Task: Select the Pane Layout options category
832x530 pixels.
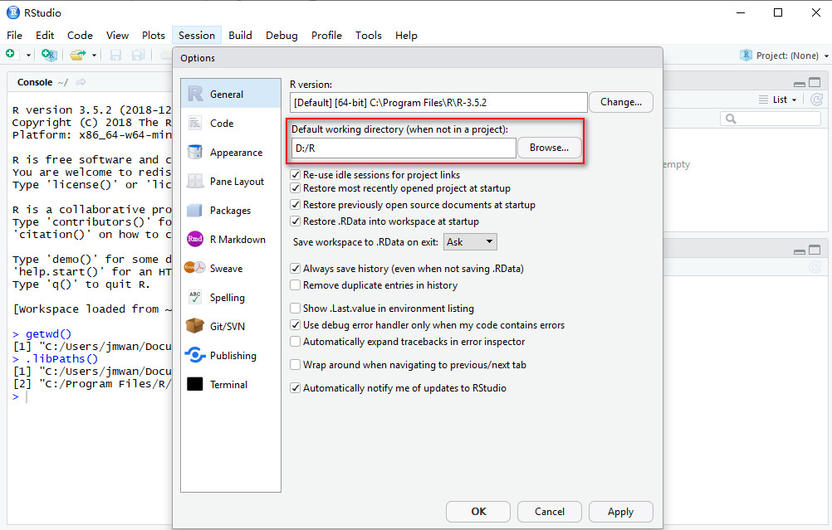Action: (237, 182)
